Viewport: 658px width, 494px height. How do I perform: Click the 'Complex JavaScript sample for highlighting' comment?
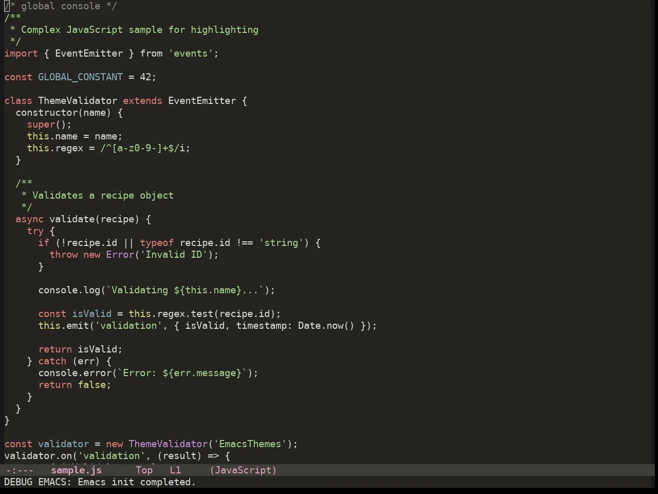coord(140,30)
